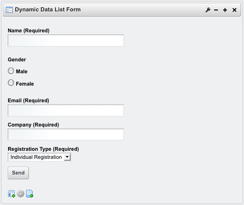Select the Male radio button
The height and width of the screenshot is (205, 244).
pos(11,71)
